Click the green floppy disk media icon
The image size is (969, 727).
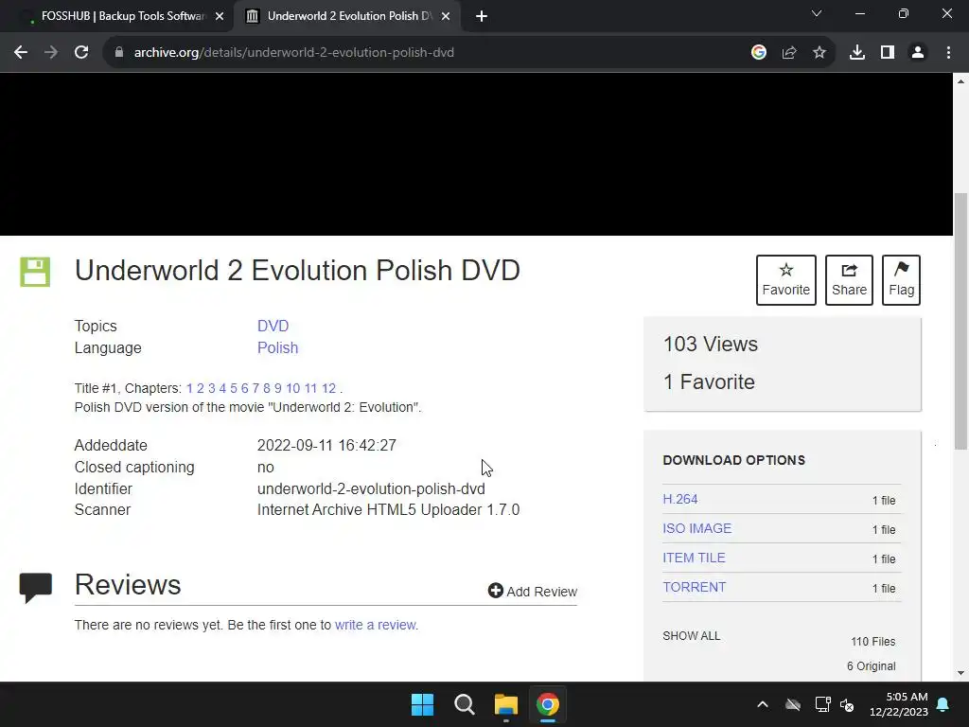[x=35, y=272]
